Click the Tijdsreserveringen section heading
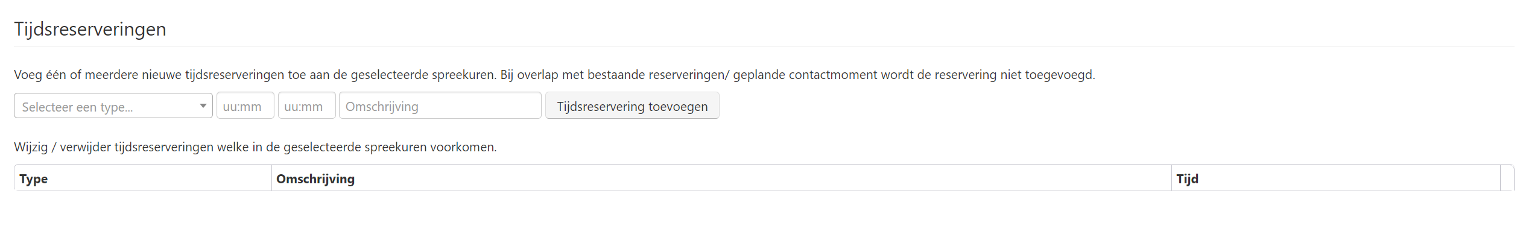The height and width of the screenshot is (249, 1520). tap(90, 29)
